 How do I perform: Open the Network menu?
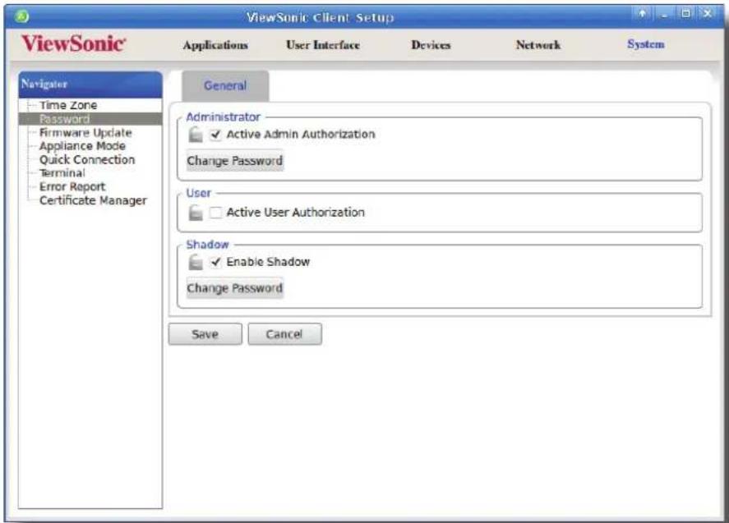pyautogui.click(x=538, y=45)
